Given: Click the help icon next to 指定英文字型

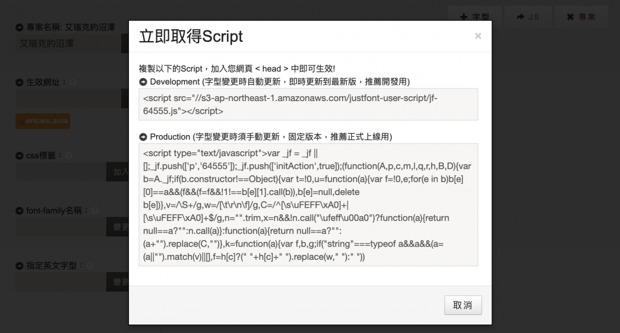Looking at the screenshot, I should click(90, 266).
